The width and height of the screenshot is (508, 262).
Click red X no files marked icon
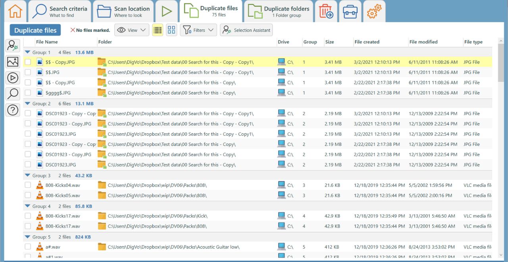pos(73,30)
